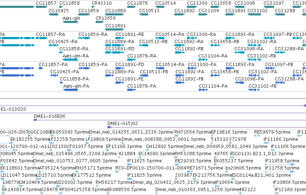Select transcript CG13658-RB
The height and width of the screenshot is (195, 306).
click(x=225, y=42)
